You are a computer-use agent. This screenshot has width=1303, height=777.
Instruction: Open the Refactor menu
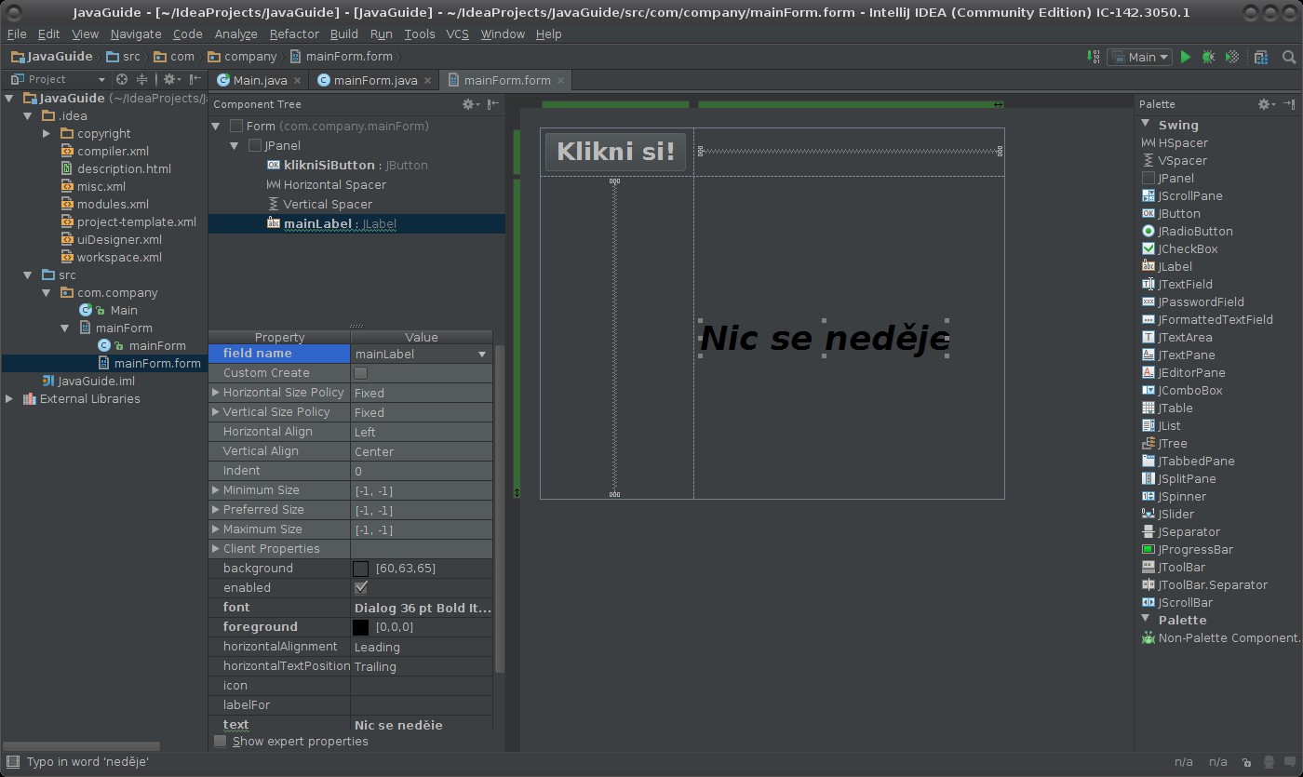point(294,33)
